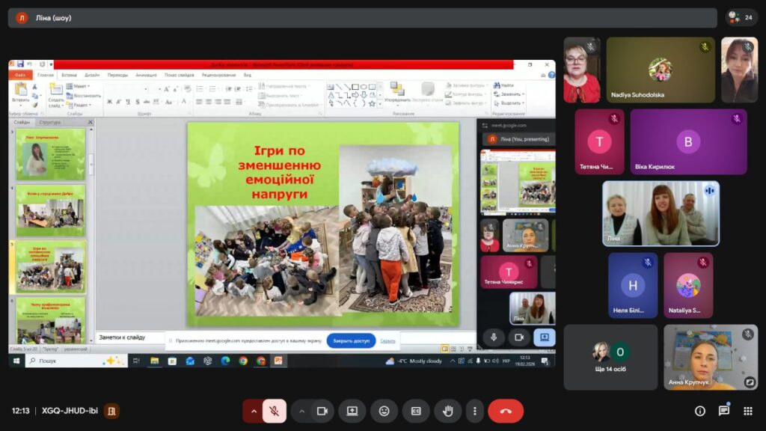Screen dimensions: 766x431
Task: Click the Windows taskbar search box Пошук
Action: click(67, 361)
